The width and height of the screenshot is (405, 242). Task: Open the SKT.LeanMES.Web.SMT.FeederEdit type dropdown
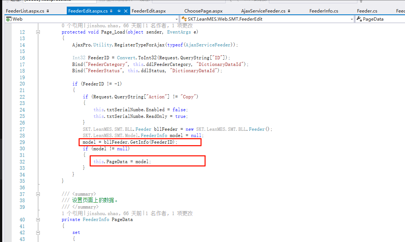click(267, 19)
